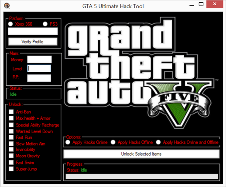Screen dimensions: 226x187
Task: Close the GTA 5 Ultimate Hack Tool window
Action: pos(215,4)
